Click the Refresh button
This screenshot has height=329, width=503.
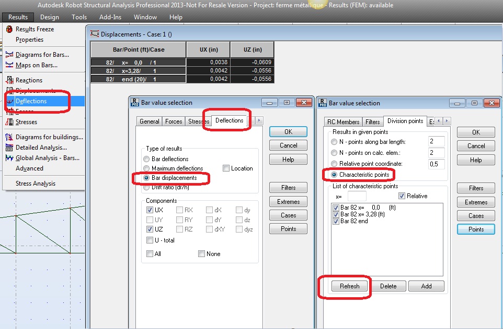(350, 286)
